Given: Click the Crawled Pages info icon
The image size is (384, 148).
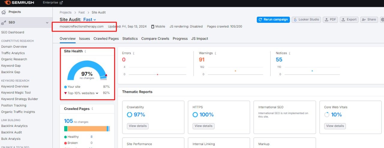Looking at the screenshot, I should pyautogui.click(x=92, y=109).
